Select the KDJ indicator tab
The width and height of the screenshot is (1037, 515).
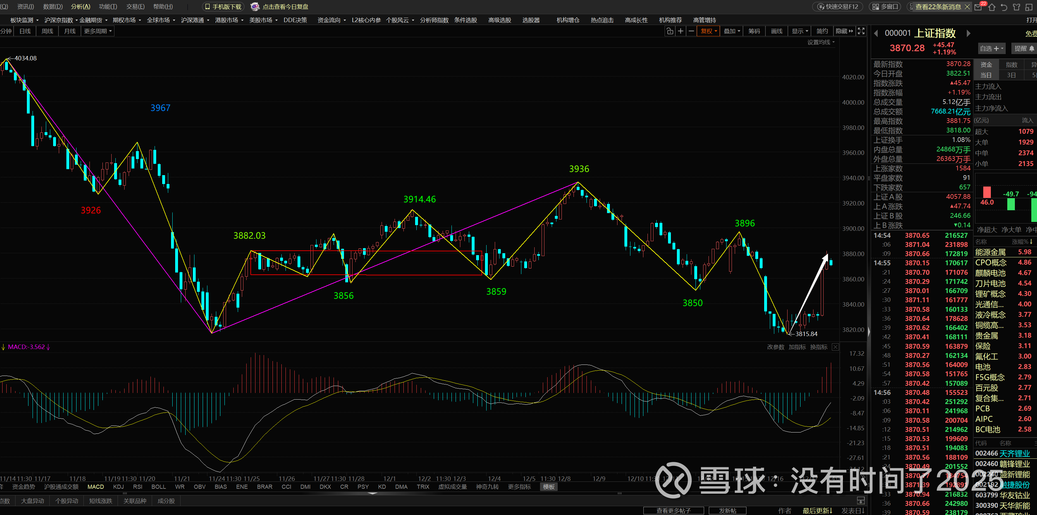point(118,487)
